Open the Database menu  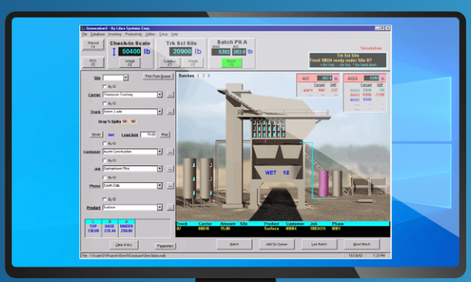[x=97, y=34]
